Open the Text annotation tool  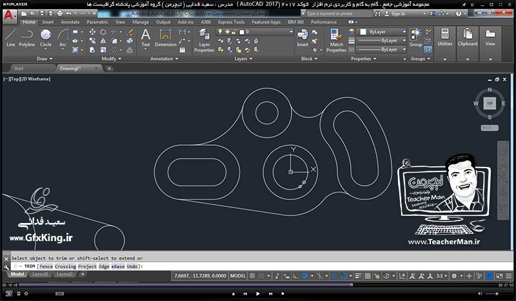(x=146, y=37)
